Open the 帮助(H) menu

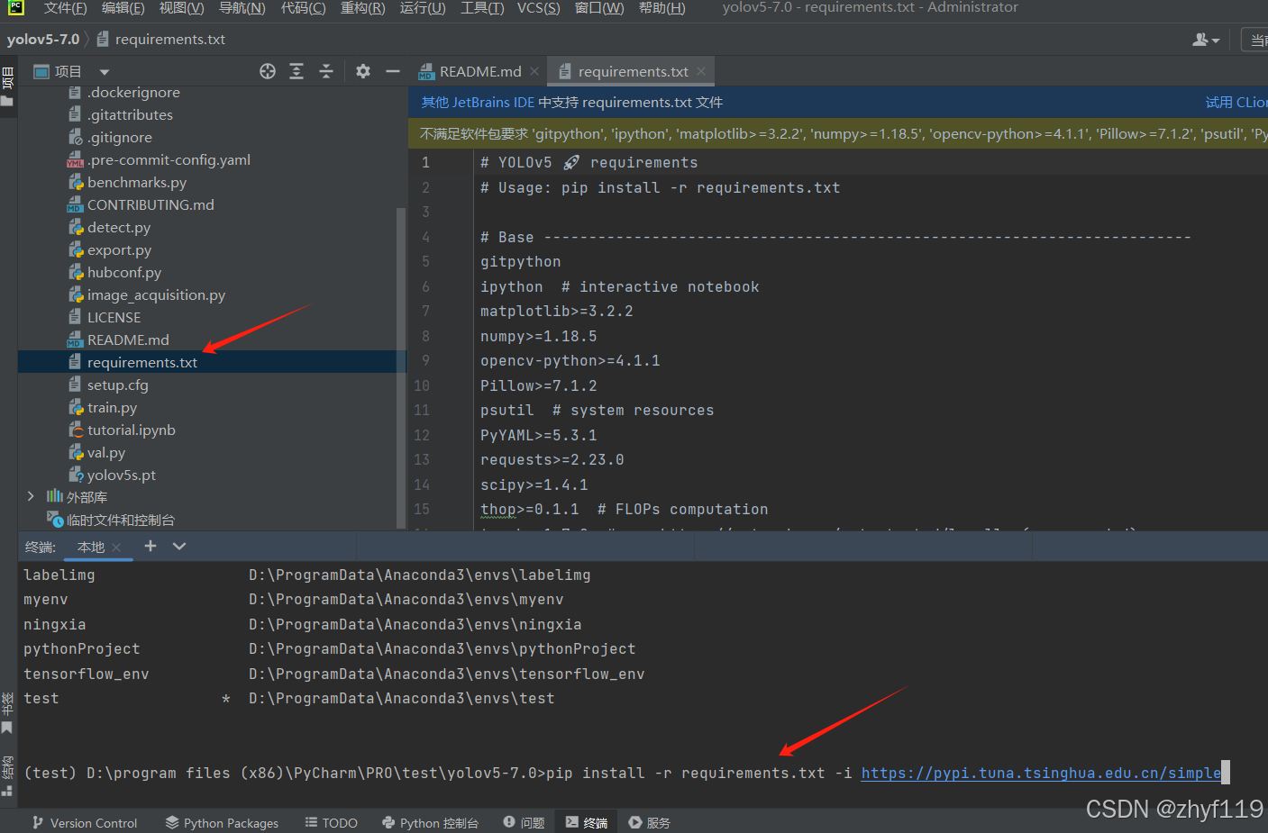coord(661,8)
